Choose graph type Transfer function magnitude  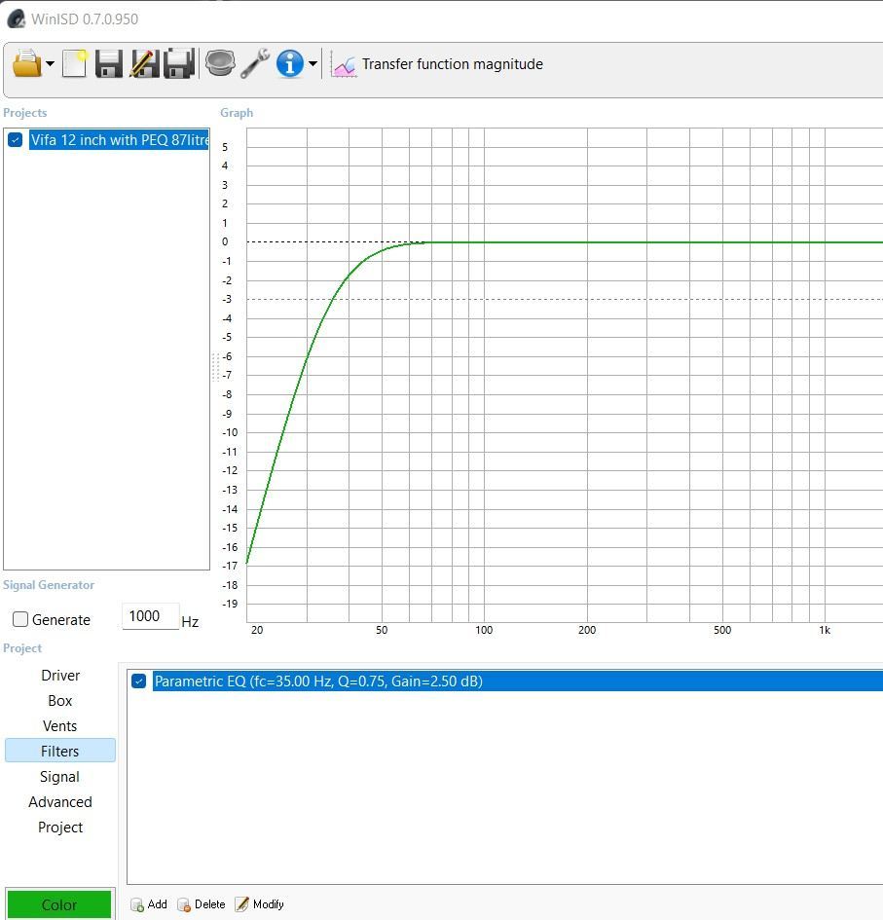coord(453,64)
